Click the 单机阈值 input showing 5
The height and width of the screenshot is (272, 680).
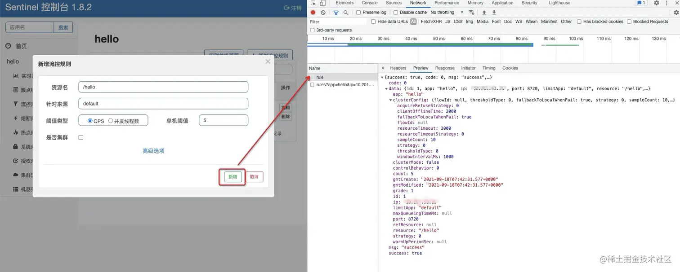tap(224, 120)
